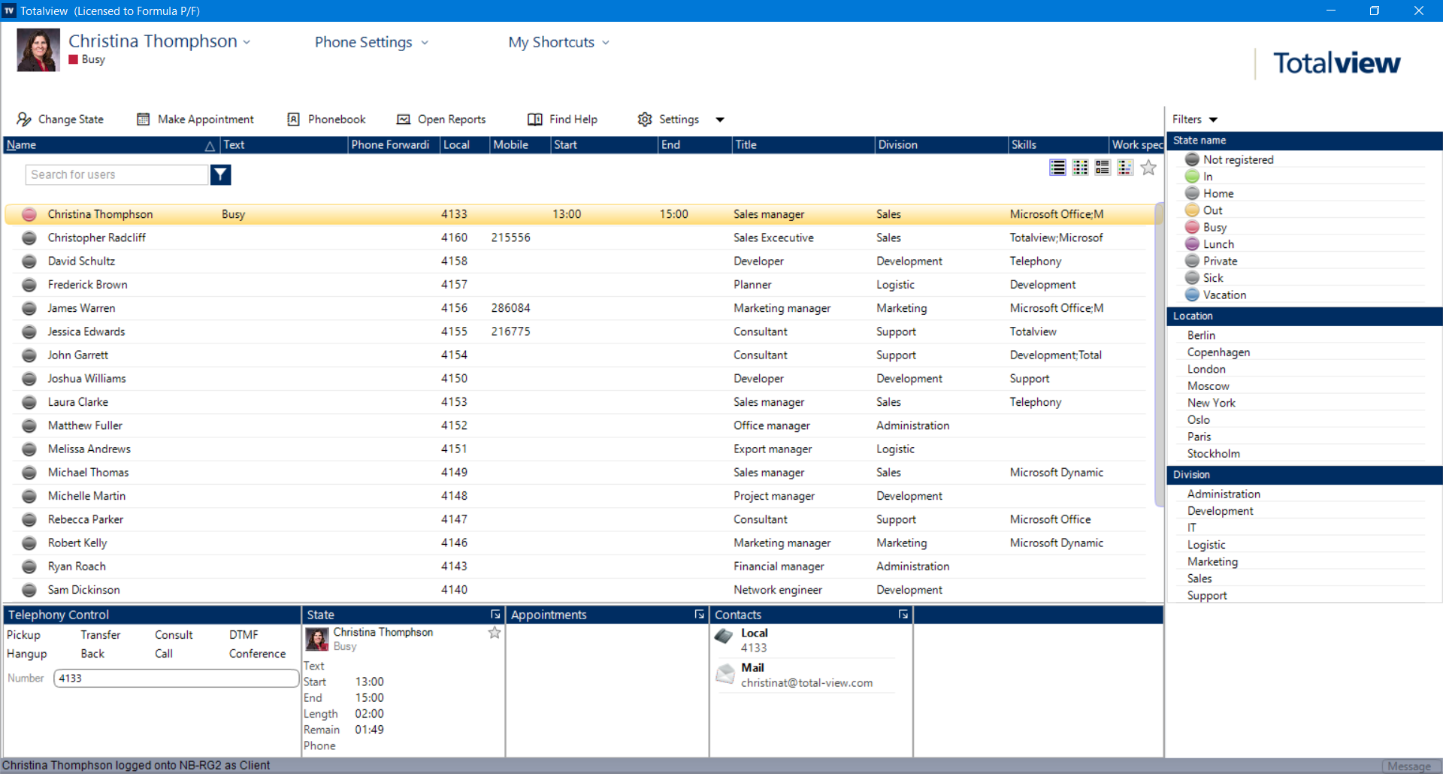Click Christina Thomphson's profile photo in header
Screen dimensions: 1443x774
coord(38,50)
